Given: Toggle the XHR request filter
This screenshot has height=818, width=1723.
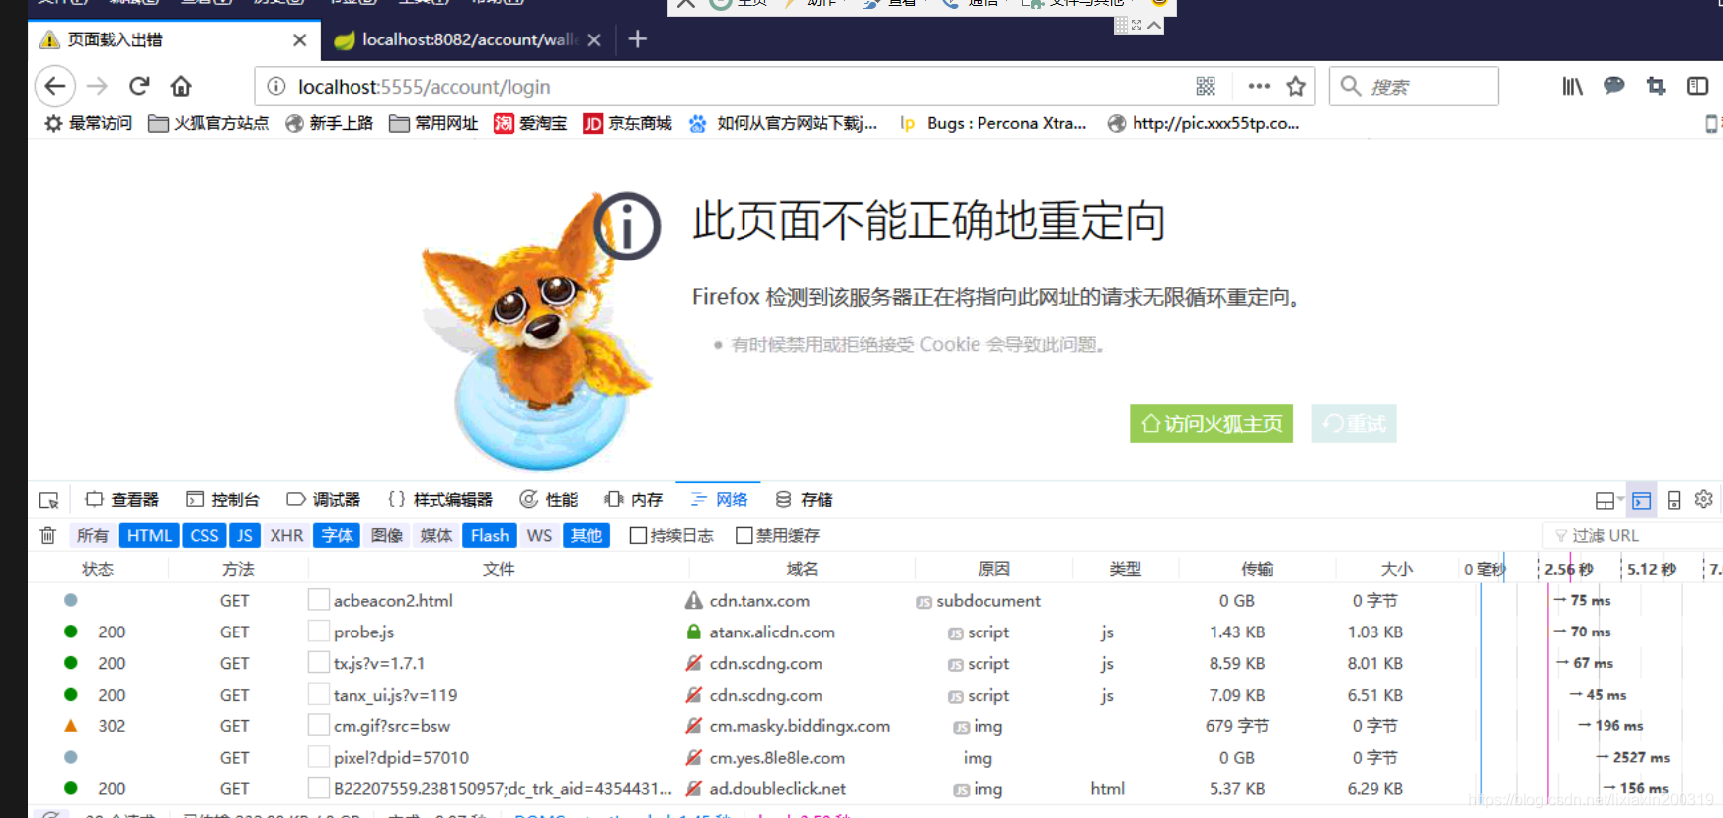Looking at the screenshot, I should [x=286, y=535].
